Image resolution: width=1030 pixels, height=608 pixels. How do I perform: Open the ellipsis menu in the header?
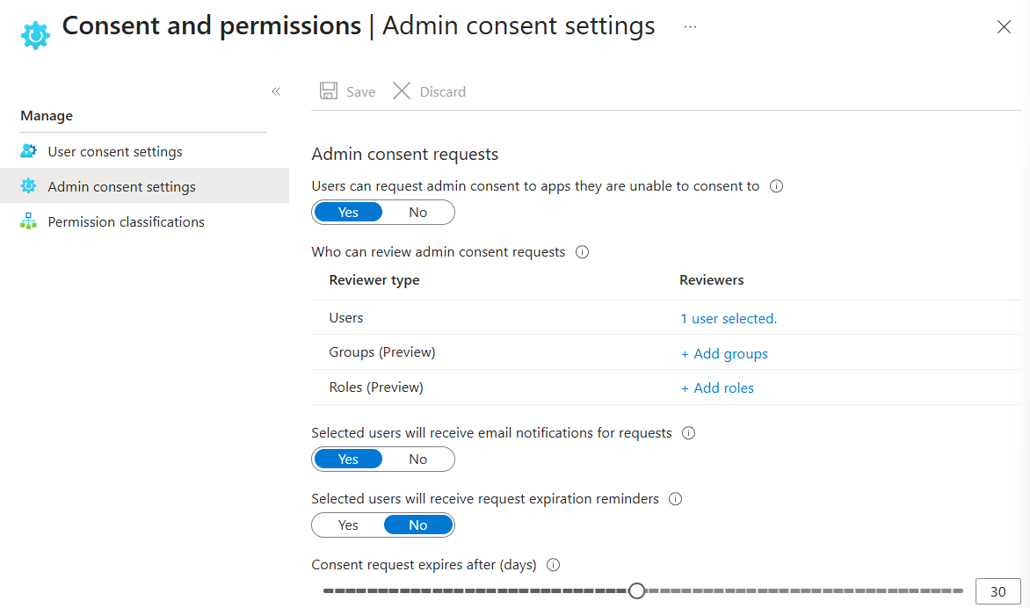pos(690,26)
